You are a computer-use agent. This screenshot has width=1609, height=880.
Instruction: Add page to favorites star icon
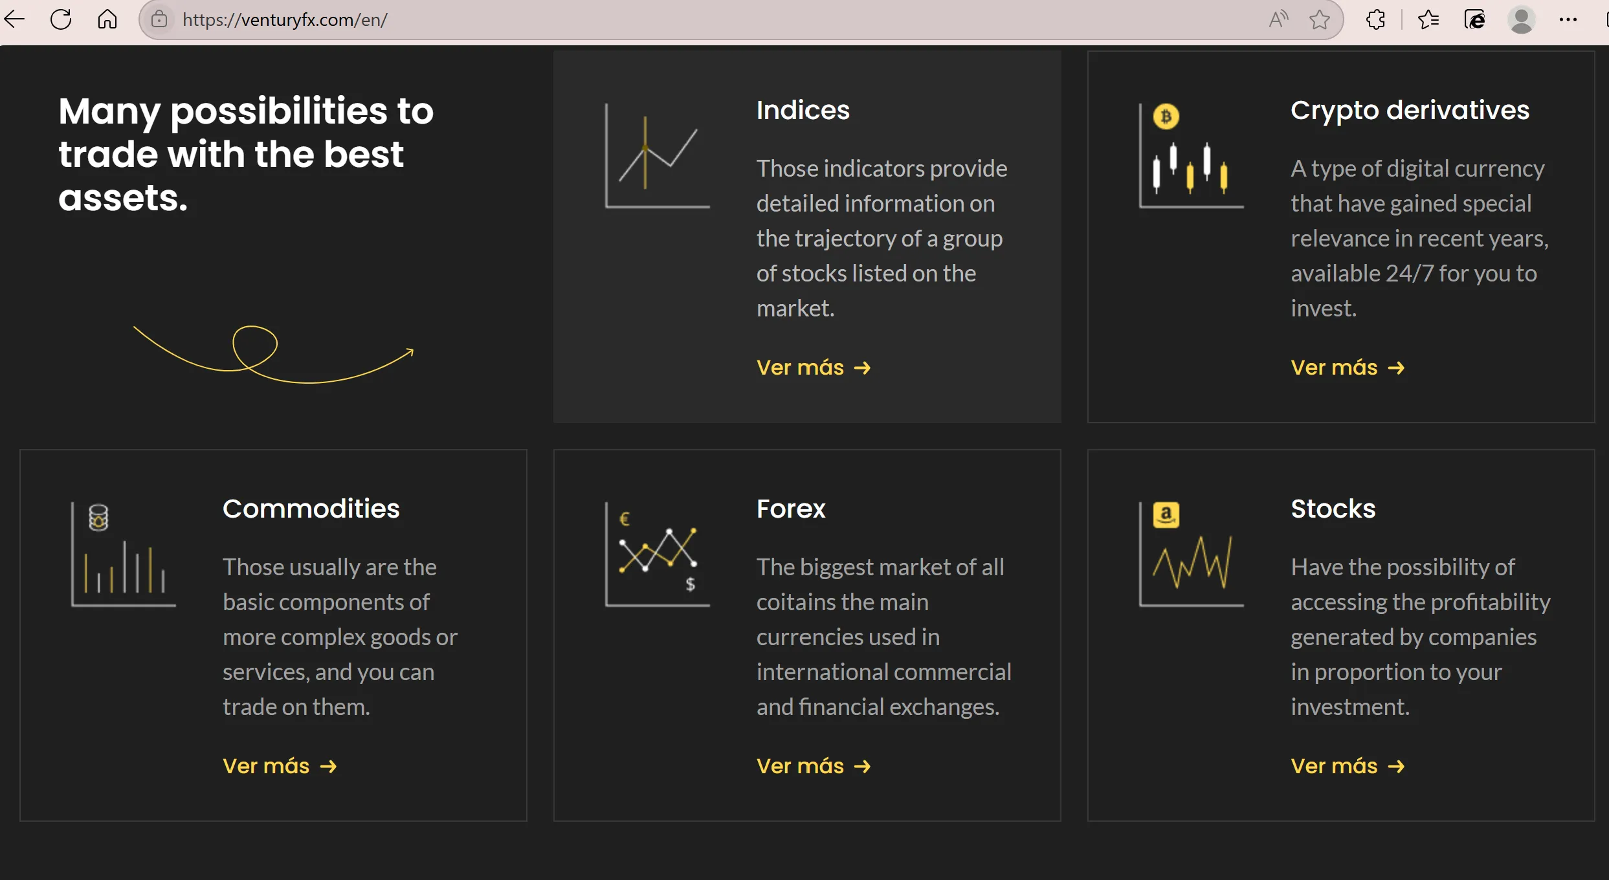pos(1320,19)
